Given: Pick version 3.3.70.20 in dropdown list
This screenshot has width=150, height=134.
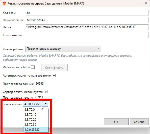Looking at the screenshot, I should [36, 119].
